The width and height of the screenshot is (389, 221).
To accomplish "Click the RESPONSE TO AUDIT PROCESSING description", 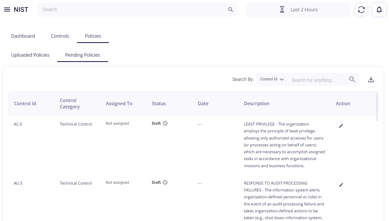I will [x=284, y=200].
